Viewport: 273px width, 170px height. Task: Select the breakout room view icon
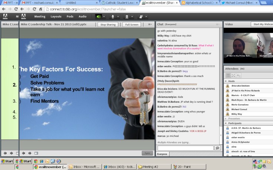233,75
